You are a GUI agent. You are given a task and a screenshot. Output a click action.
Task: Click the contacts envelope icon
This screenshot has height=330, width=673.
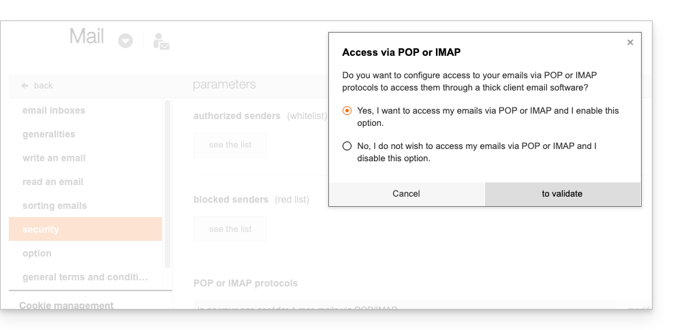pyautogui.click(x=161, y=42)
